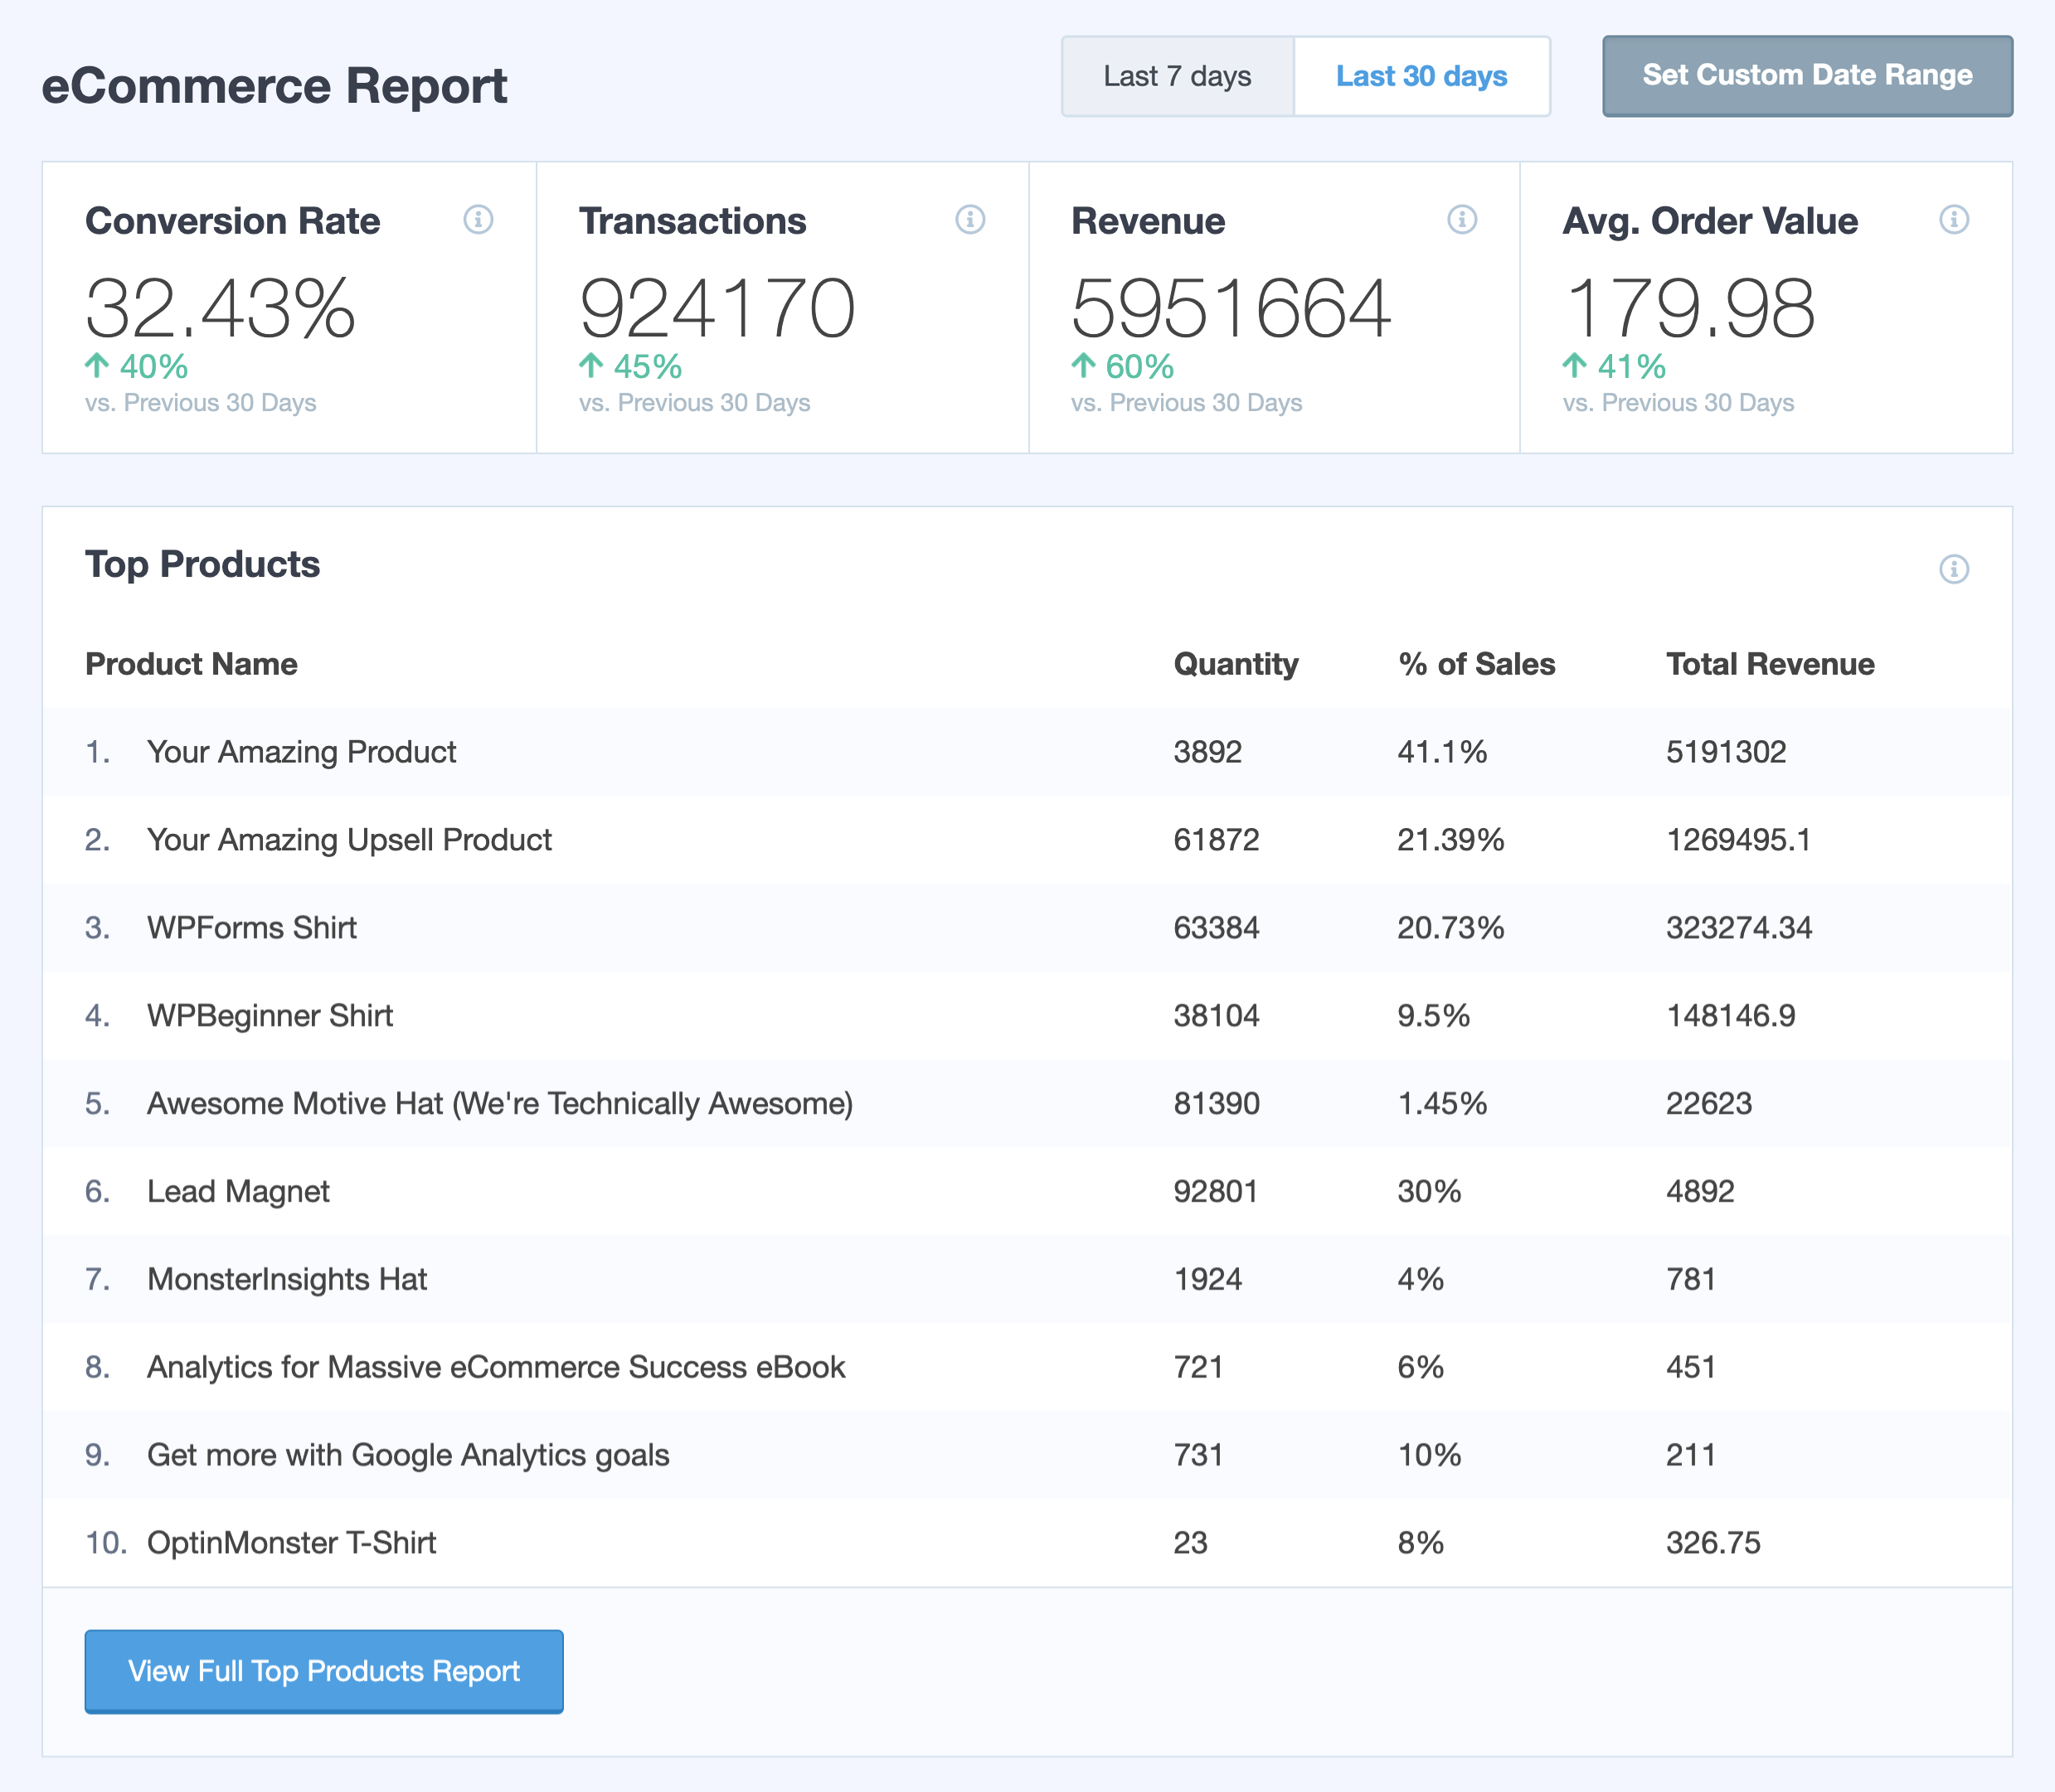2055x1792 pixels.
Task: Click View Full Top Products Report
Action: (323, 1671)
